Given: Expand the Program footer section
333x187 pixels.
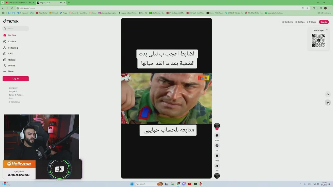Looking at the screenshot, I should (13, 91).
